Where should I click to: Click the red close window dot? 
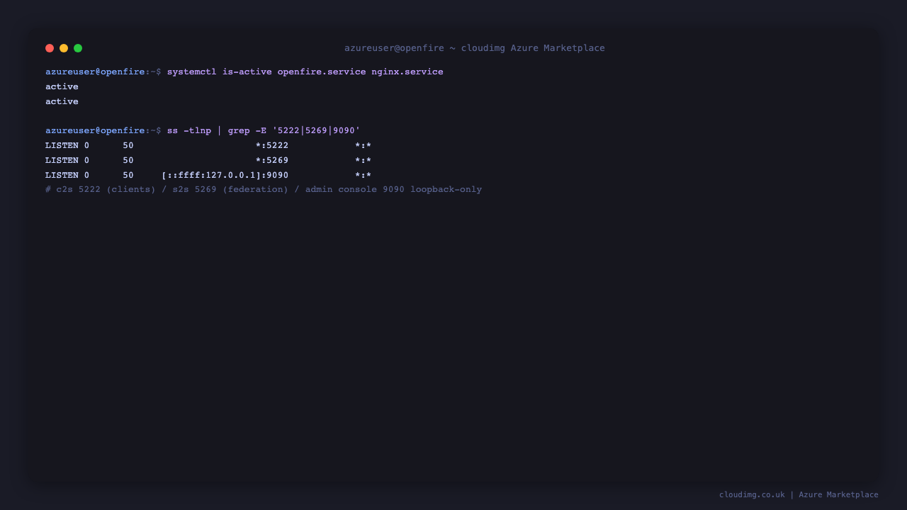[x=50, y=48]
